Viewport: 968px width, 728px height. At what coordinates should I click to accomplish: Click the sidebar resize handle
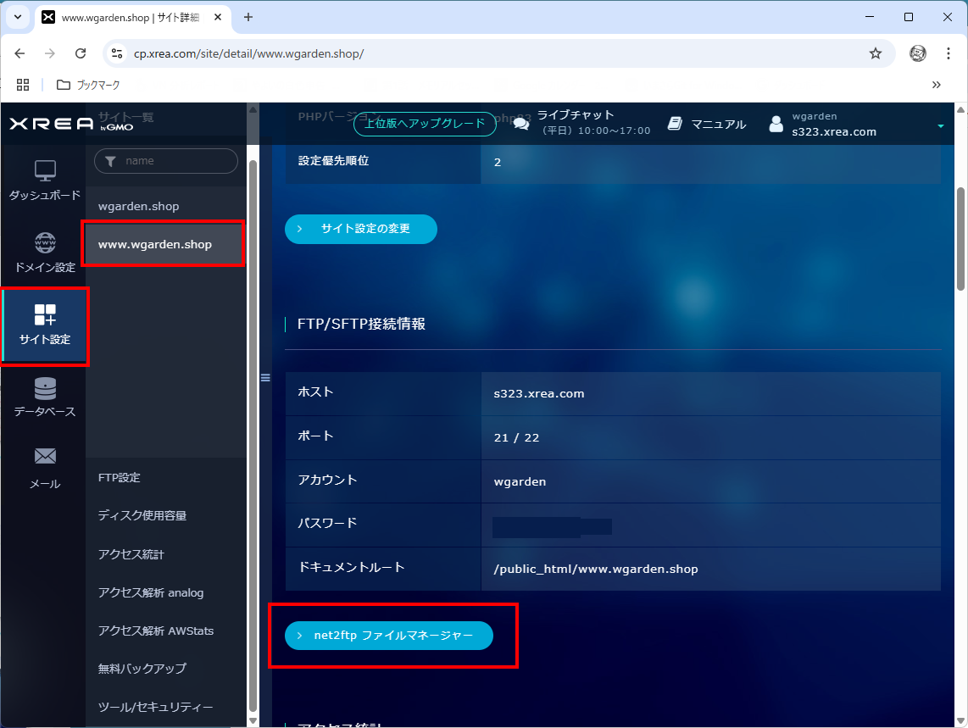265,378
